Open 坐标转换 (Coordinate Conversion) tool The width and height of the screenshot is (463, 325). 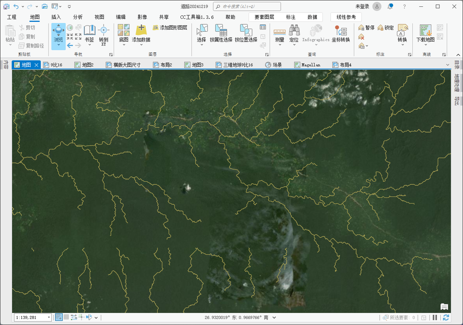click(341, 33)
